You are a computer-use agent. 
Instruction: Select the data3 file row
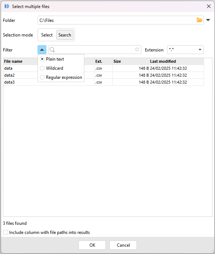click(x=104, y=82)
